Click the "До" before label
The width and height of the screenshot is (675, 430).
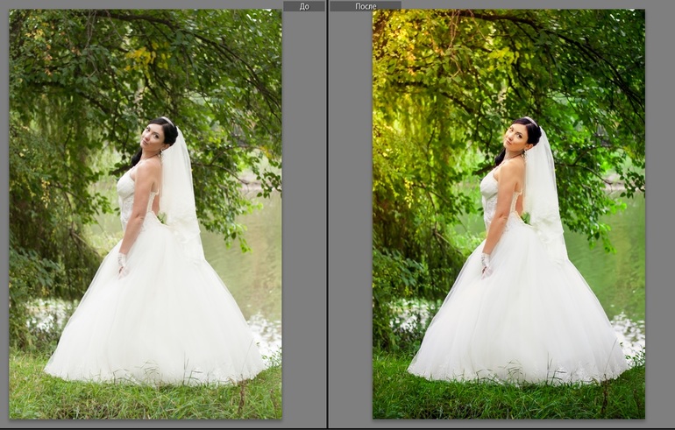pos(303,6)
